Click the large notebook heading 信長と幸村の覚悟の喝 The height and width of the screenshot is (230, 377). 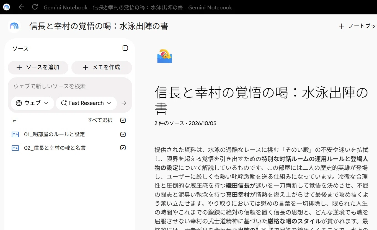coord(261,100)
